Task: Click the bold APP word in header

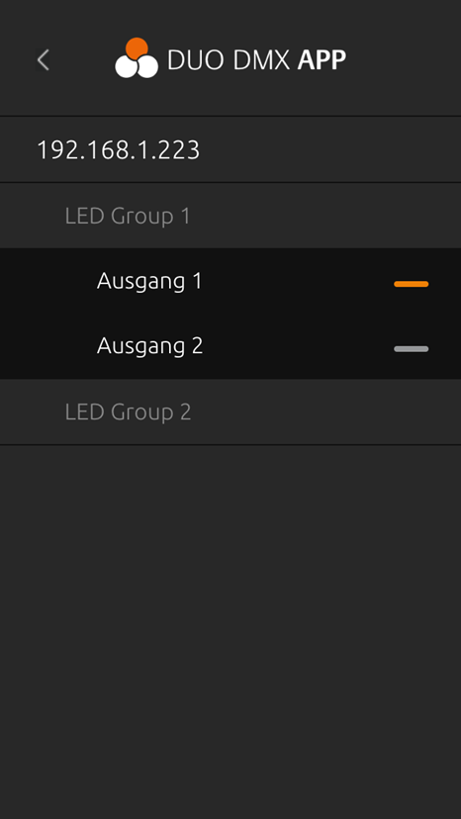Action: 322,60
